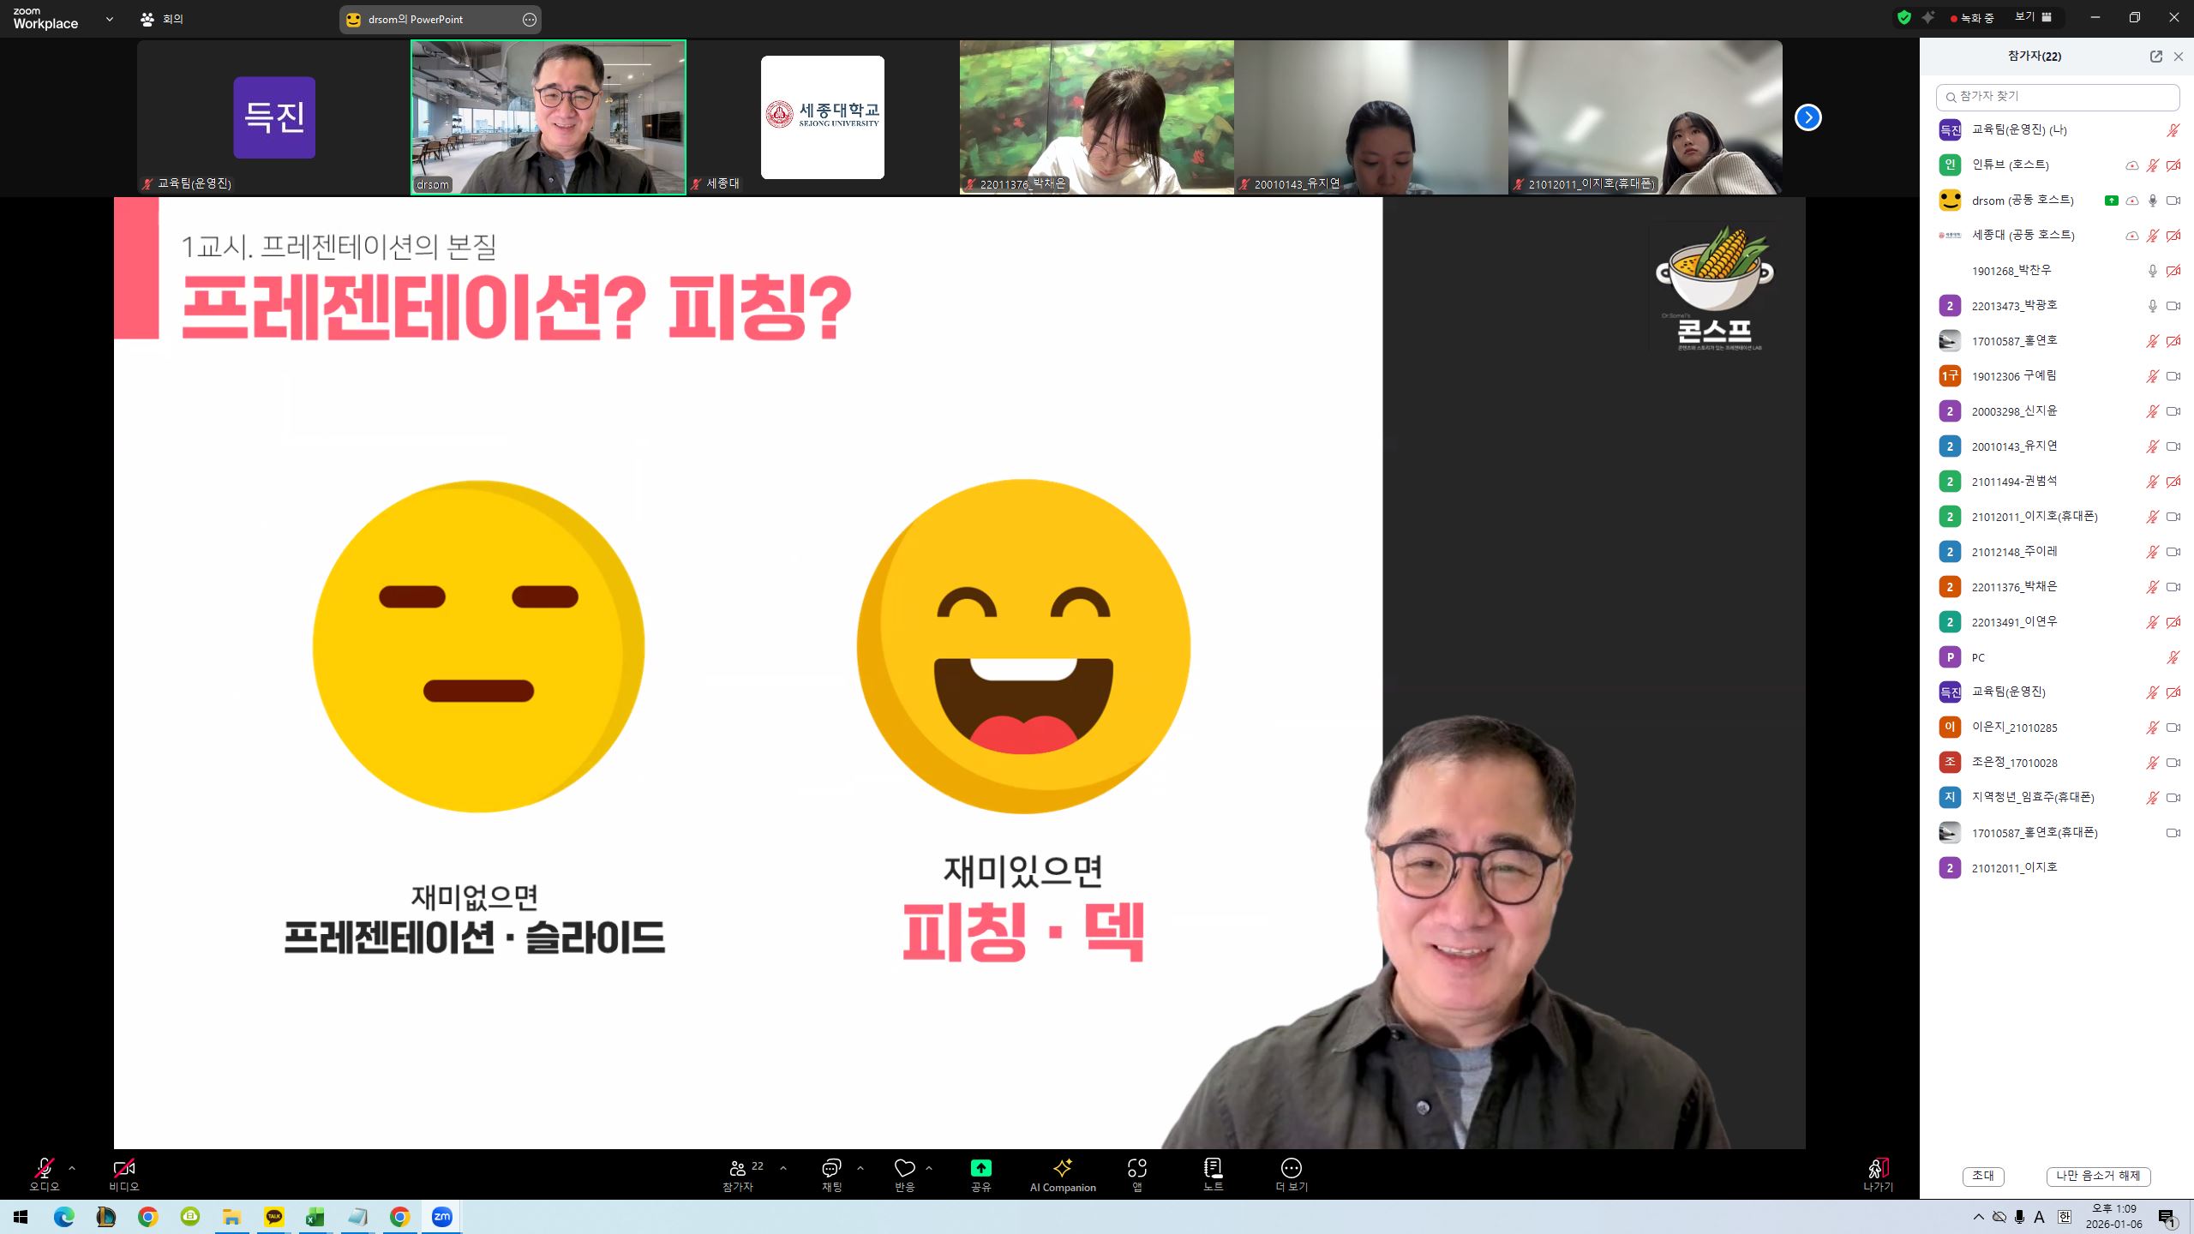Toggle muted mic of 17010587_홍연호
2194x1234 pixels.
tap(2152, 341)
